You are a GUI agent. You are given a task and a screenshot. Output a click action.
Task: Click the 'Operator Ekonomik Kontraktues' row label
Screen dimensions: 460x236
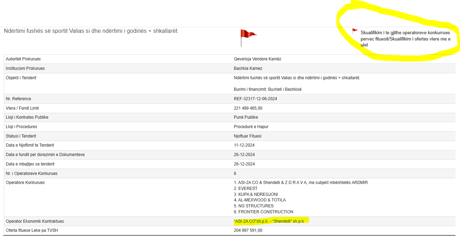pyautogui.click(x=35, y=221)
